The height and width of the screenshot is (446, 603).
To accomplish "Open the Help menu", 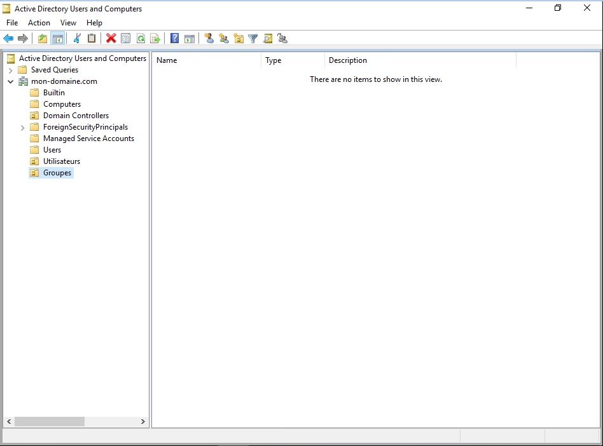I will (94, 23).
